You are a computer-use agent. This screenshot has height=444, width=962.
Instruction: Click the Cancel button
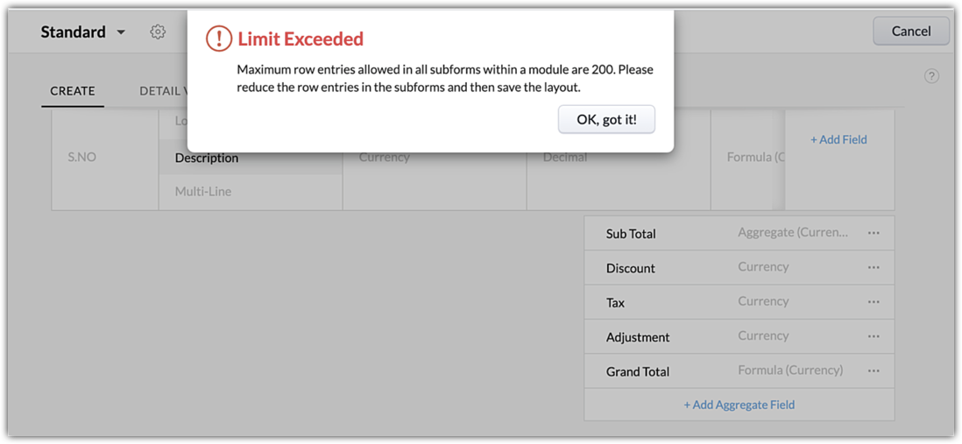click(x=911, y=32)
